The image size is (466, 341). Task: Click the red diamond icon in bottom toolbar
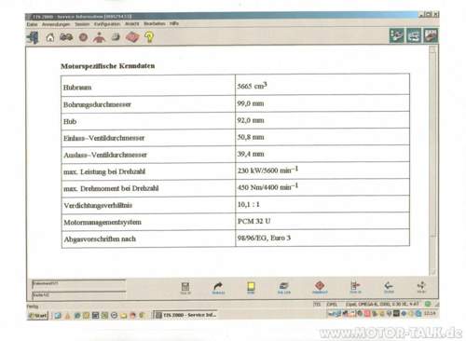click(x=320, y=287)
